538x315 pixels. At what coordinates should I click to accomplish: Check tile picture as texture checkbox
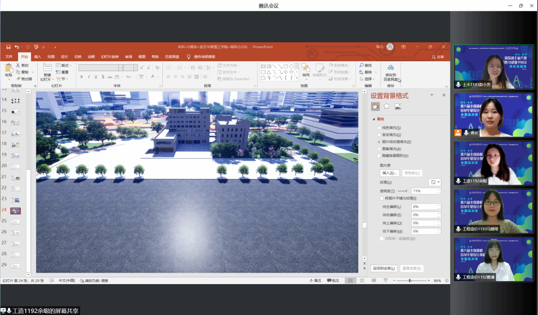click(x=382, y=198)
